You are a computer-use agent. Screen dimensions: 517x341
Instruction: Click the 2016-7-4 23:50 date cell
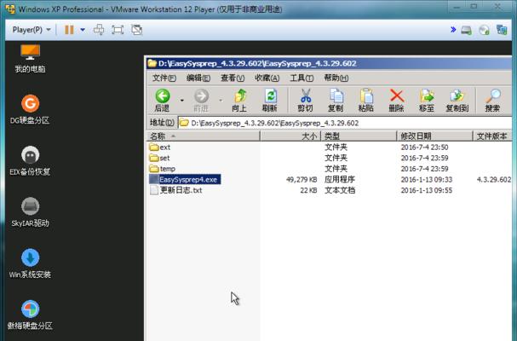tap(424, 147)
